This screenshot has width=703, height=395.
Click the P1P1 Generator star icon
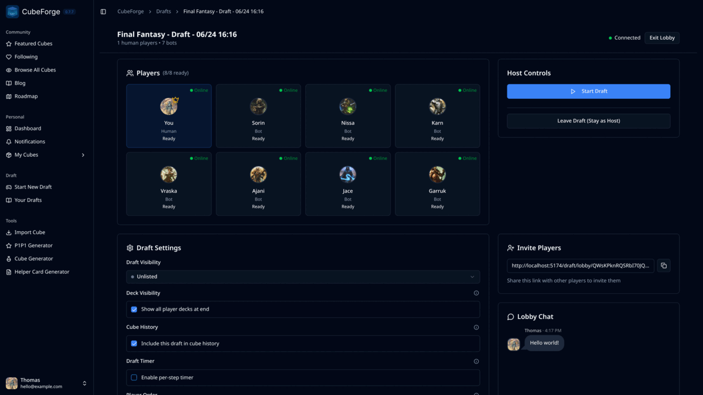click(9, 246)
